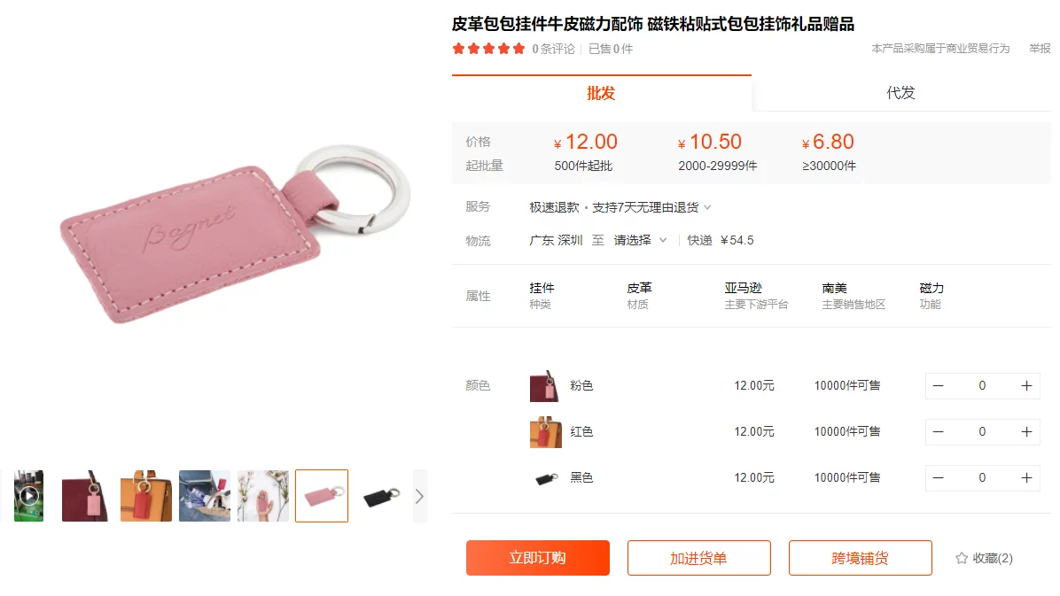Increase 黑色 quantity with plus icon
The width and height of the screenshot is (1060, 596).
pos(1026,477)
